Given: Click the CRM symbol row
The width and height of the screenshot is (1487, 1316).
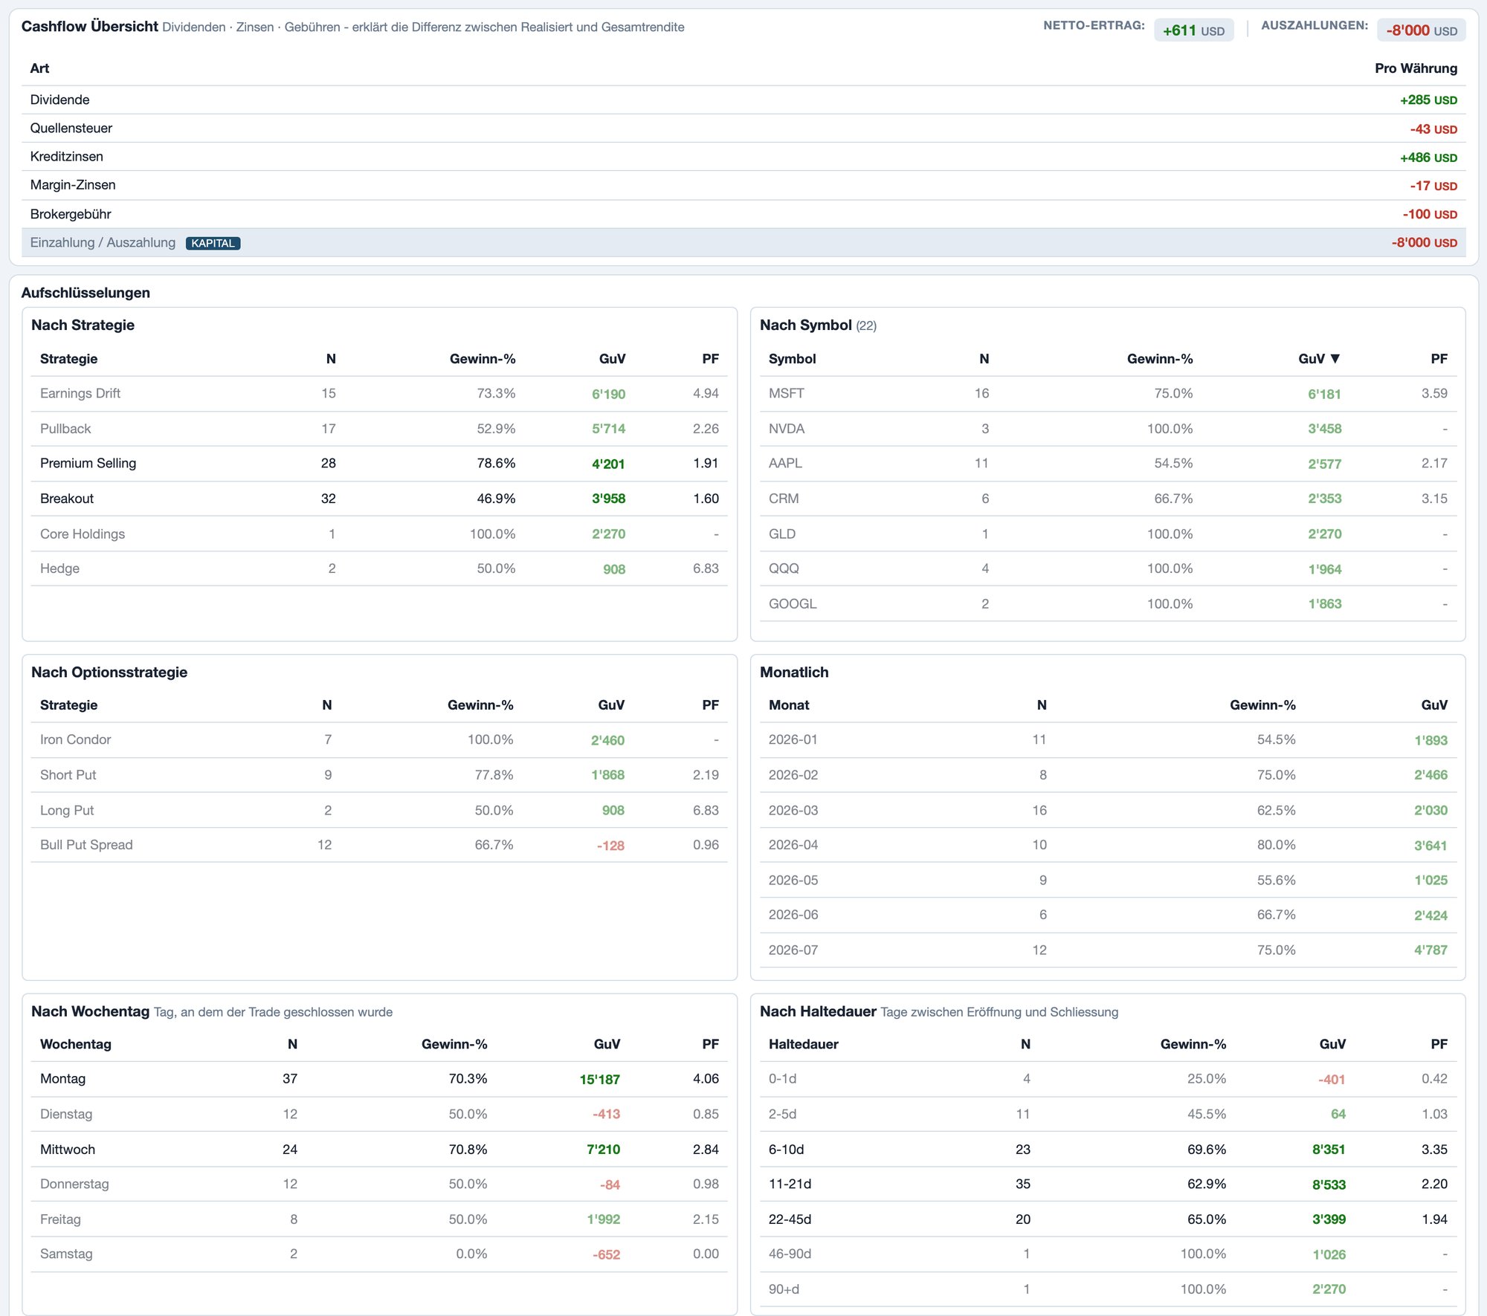Looking at the screenshot, I should pos(1108,499).
